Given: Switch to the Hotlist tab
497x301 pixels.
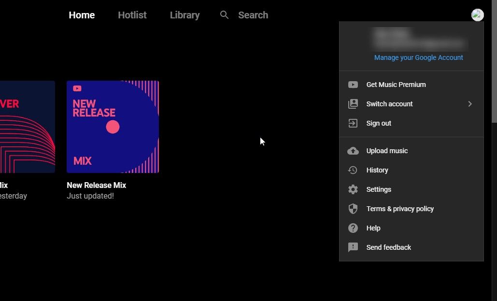Looking at the screenshot, I should [x=132, y=15].
